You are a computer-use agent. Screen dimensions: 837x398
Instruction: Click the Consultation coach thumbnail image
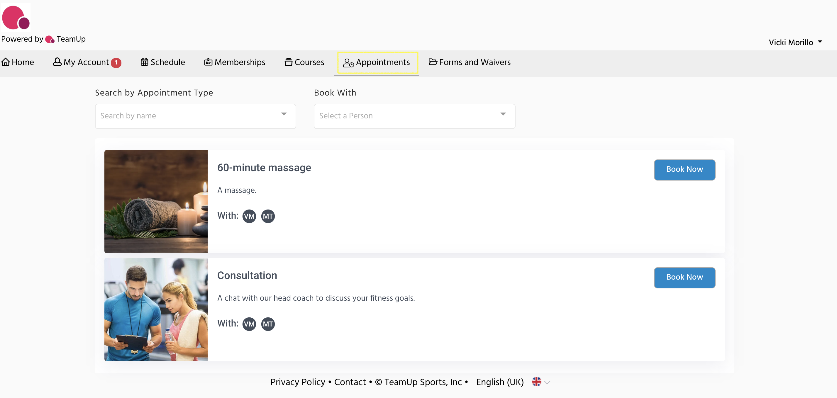[156, 309]
